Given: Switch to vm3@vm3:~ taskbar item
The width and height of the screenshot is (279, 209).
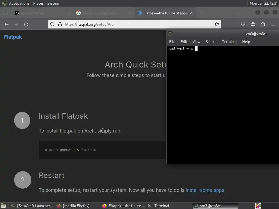Looking at the screenshot, I should [215, 206].
